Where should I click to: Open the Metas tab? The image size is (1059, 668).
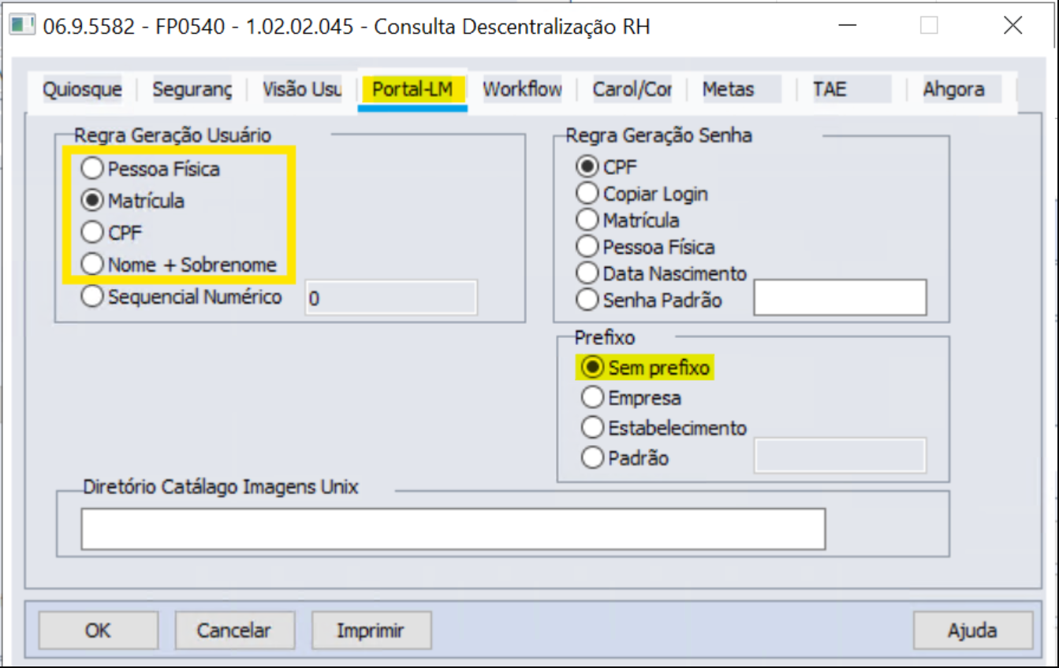(741, 89)
